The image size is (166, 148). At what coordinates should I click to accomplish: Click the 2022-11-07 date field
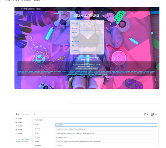106,145
